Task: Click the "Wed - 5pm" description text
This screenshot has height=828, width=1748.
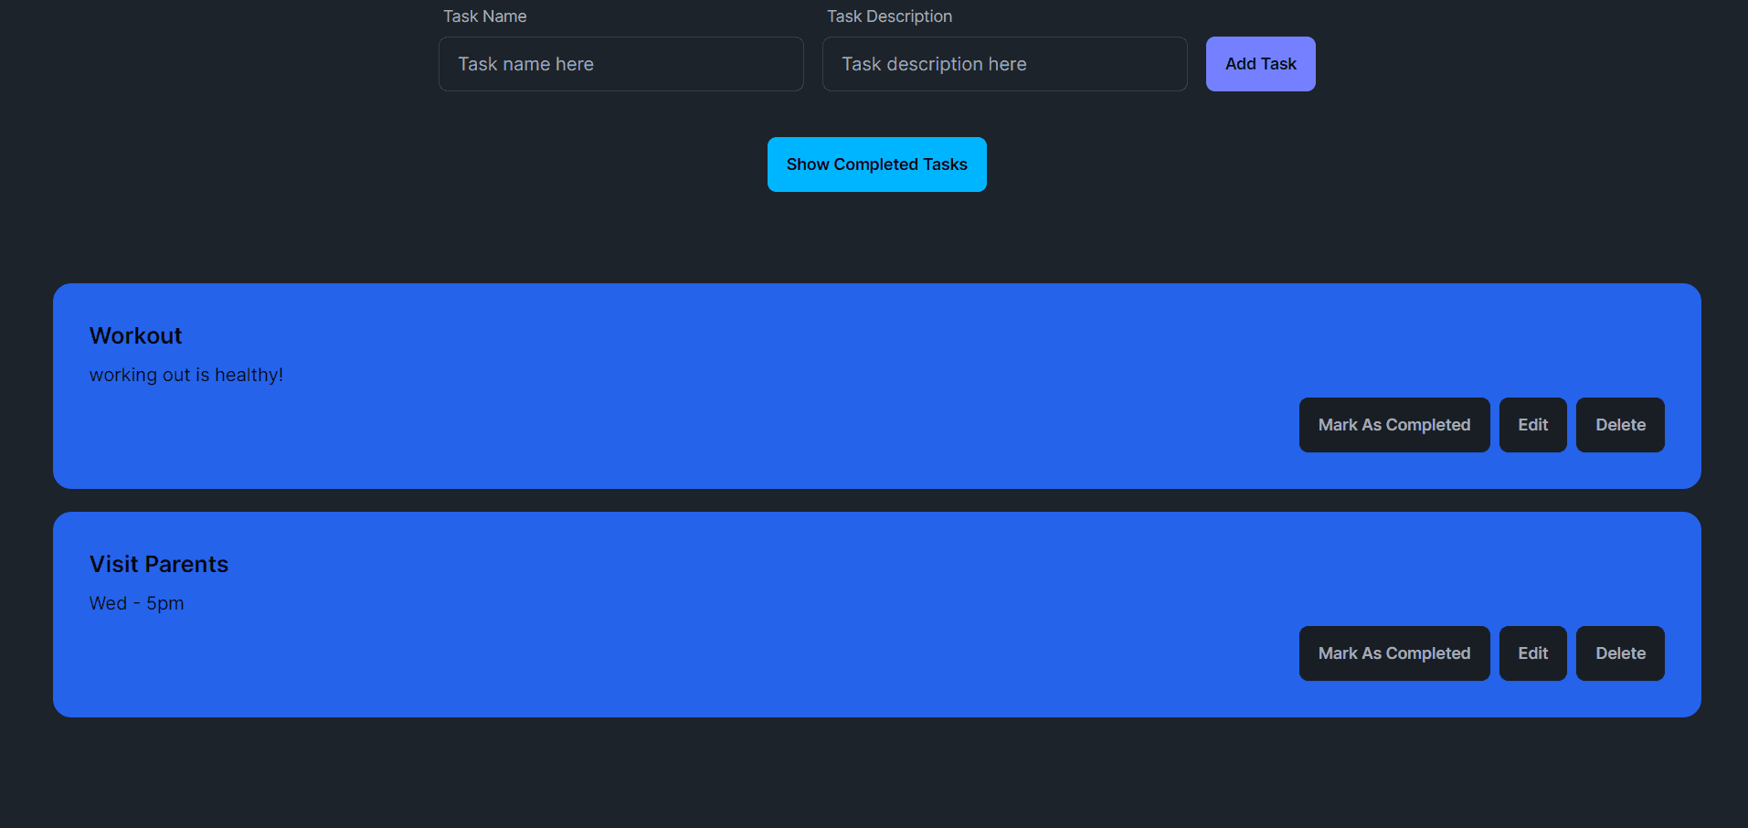Action: pos(136,603)
